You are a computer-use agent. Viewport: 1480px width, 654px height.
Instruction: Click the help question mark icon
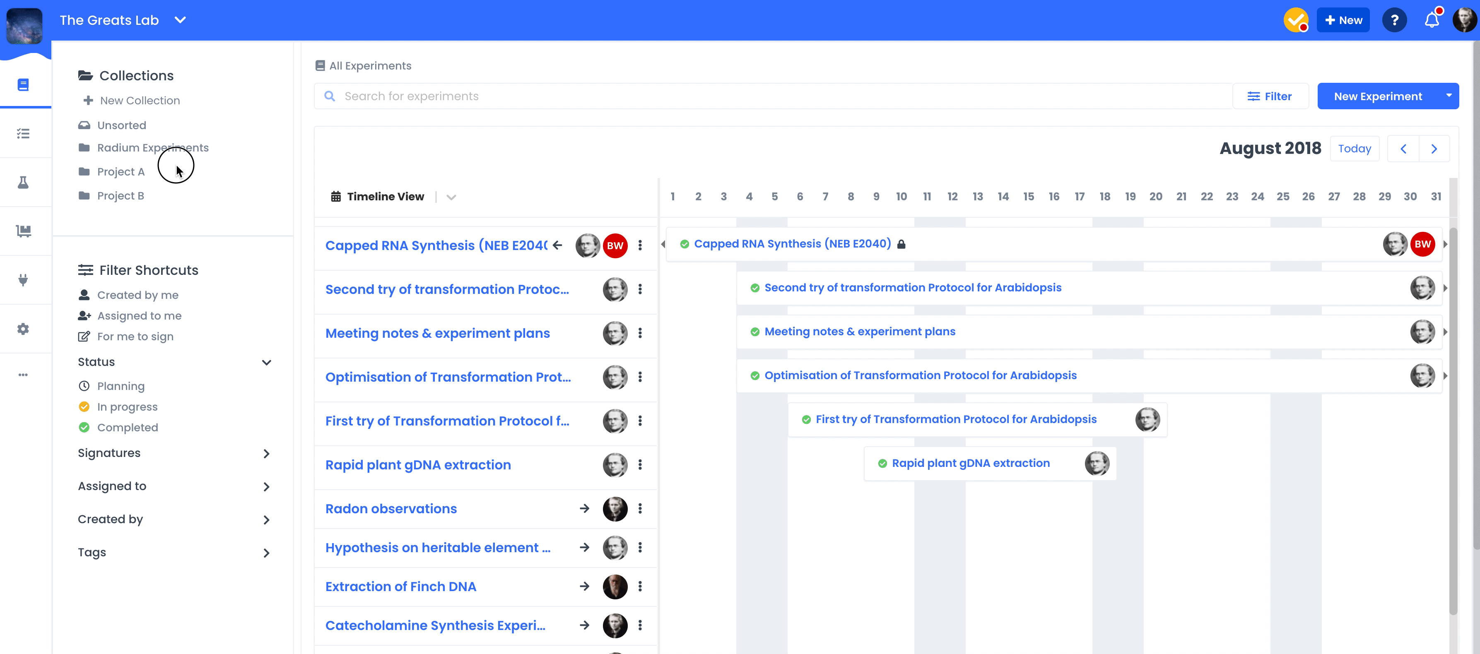point(1394,20)
